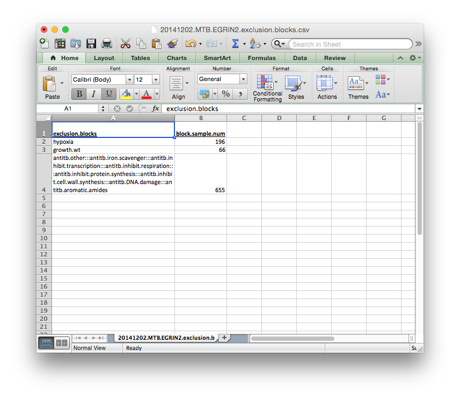Apply percent style to the cell
Viewport: 460px width, 402px height.
[x=226, y=94]
